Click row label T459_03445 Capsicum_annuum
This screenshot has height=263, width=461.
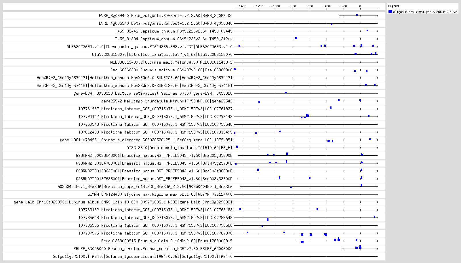(174, 31)
